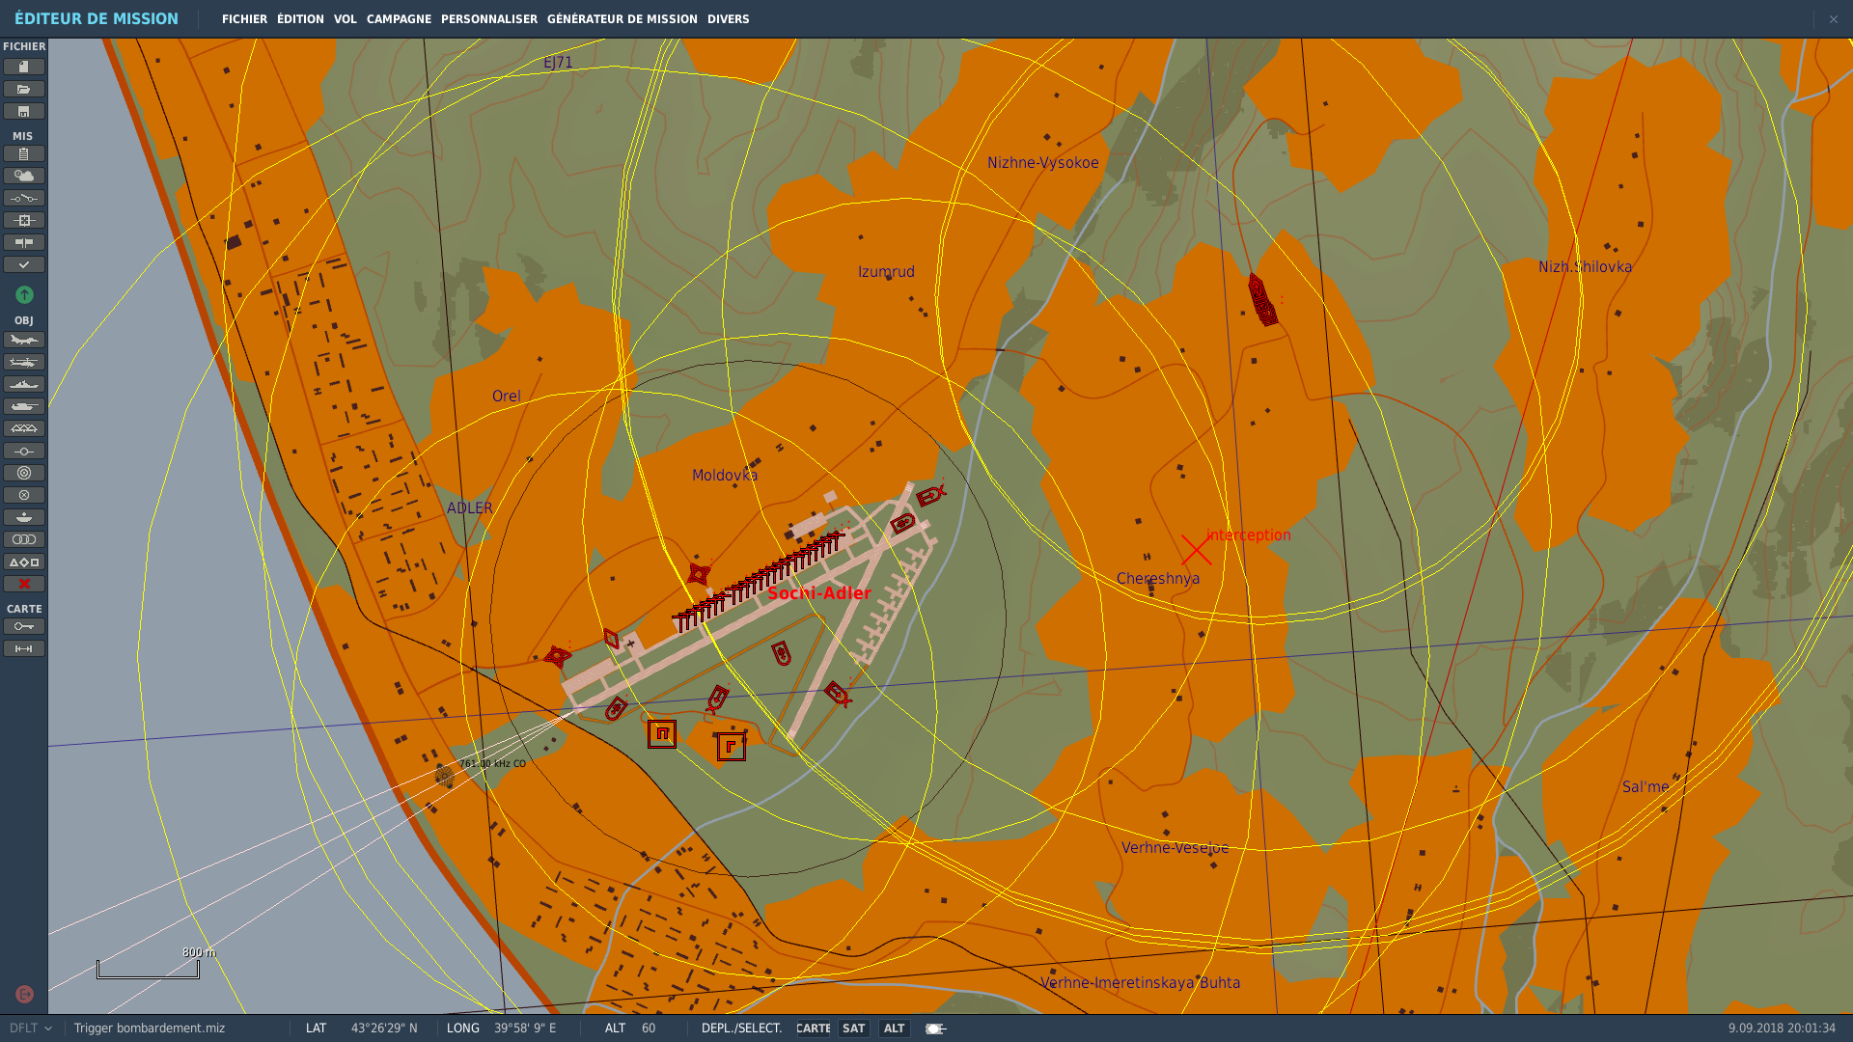Click the Nizhne-Vysokoe town label

[x=1042, y=163]
